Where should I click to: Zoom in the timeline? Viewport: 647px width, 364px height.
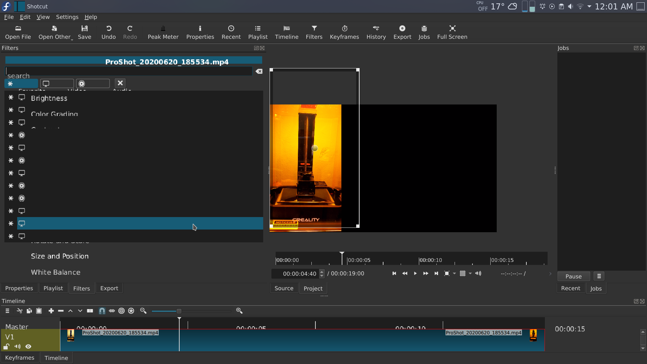239,311
